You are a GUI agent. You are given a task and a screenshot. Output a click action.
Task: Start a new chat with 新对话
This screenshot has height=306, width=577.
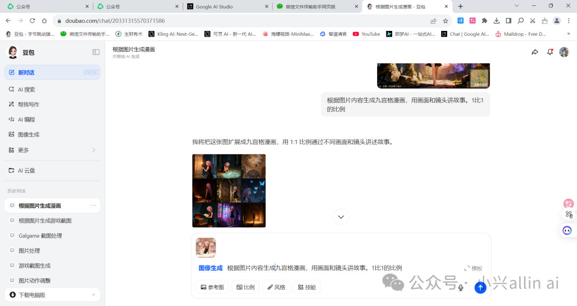[52, 73]
